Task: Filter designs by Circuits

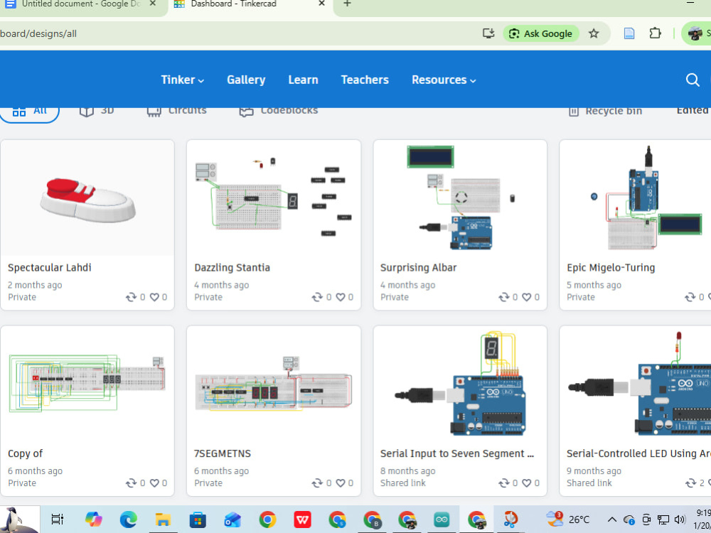Action: pyautogui.click(x=177, y=111)
